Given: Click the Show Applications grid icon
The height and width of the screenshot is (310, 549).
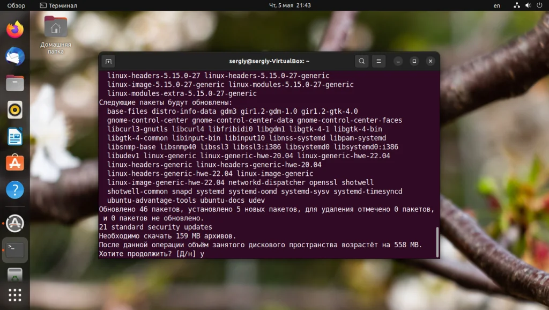Looking at the screenshot, I should (14, 295).
